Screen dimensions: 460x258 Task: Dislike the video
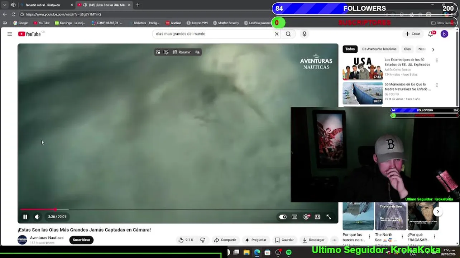tap(203, 240)
